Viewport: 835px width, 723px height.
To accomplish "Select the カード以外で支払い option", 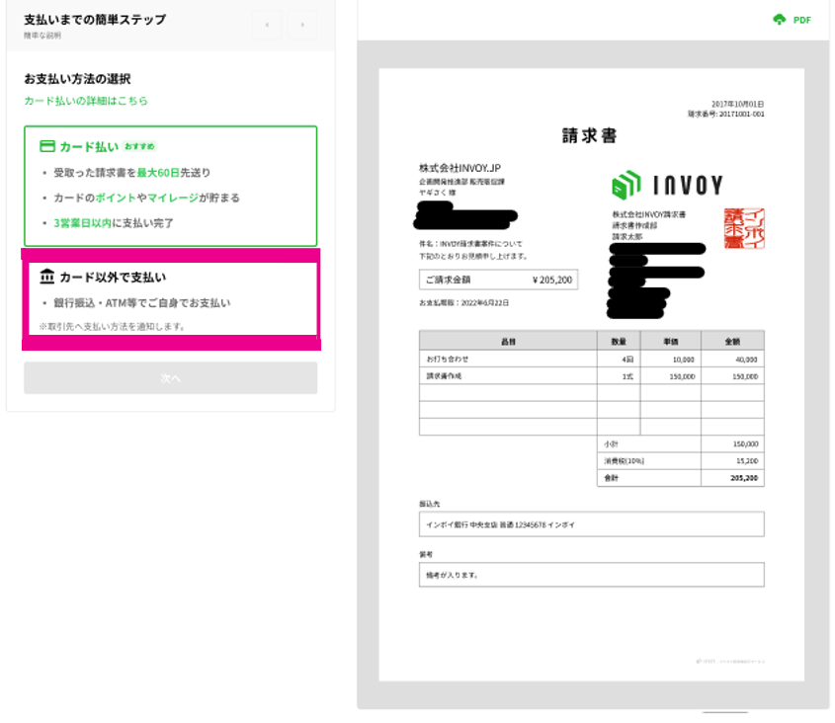I will (170, 299).
